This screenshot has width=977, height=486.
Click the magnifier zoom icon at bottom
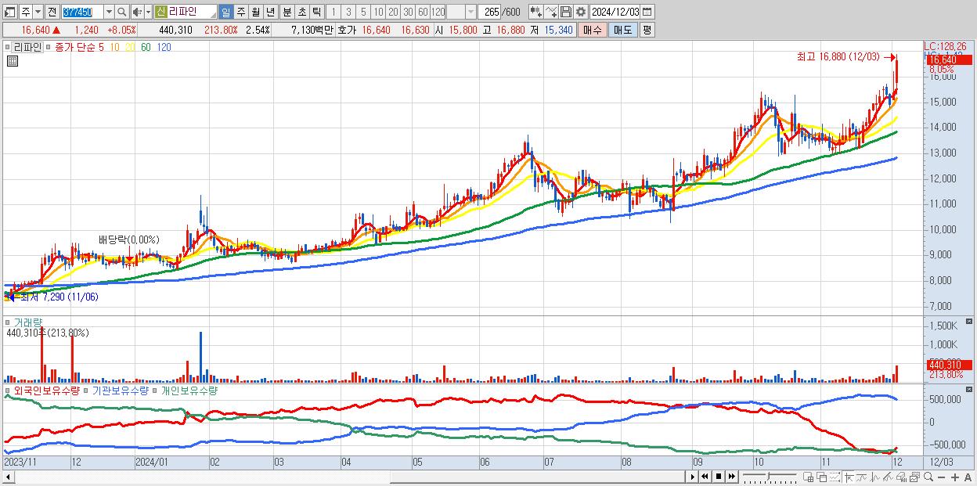pos(928,477)
